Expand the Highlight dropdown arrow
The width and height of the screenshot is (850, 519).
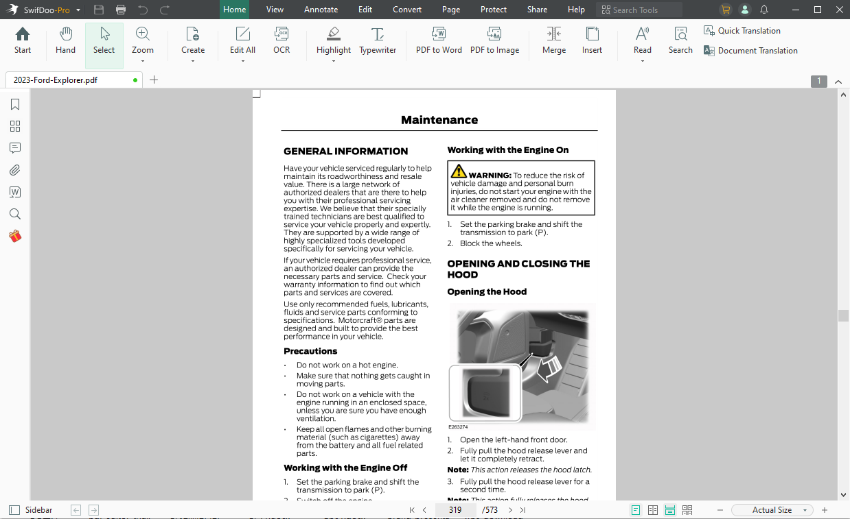click(334, 61)
